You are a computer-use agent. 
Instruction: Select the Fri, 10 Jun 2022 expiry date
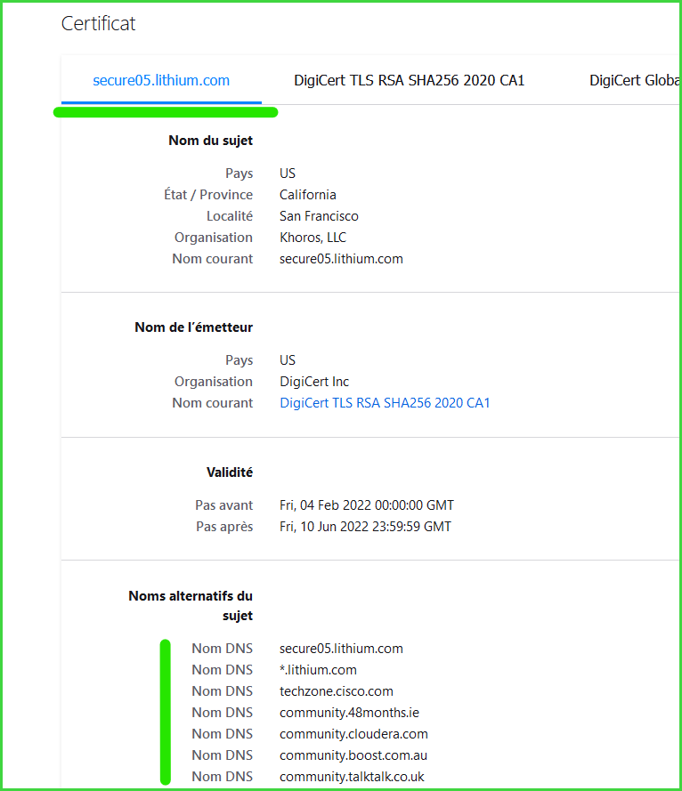pos(365,526)
